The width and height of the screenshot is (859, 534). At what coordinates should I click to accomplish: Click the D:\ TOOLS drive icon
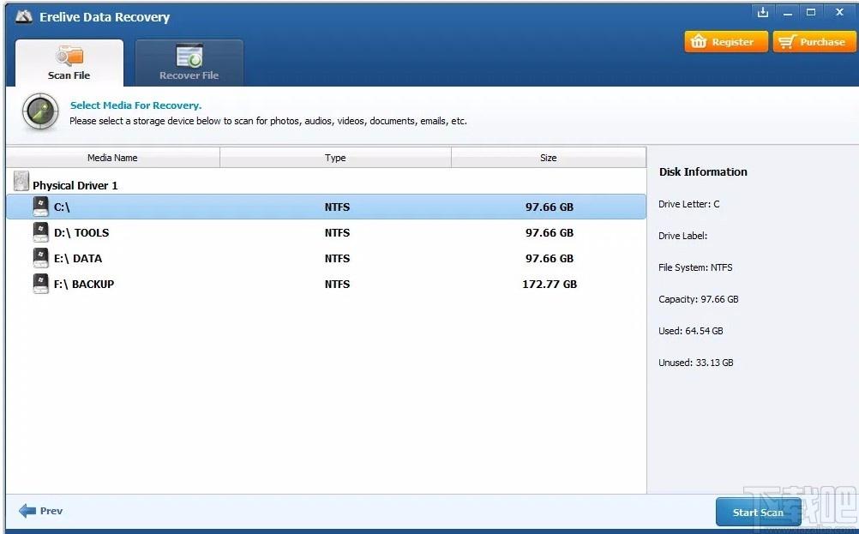coord(40,232)
